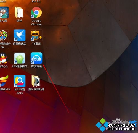Image resolution: width=138 pixels, height=133 pixels.
Task: Click the '360健康精灵' text label
Action: pos(20,66)
